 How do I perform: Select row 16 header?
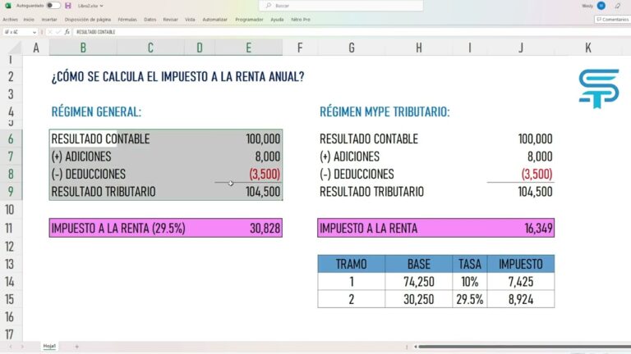coord(10,317)
